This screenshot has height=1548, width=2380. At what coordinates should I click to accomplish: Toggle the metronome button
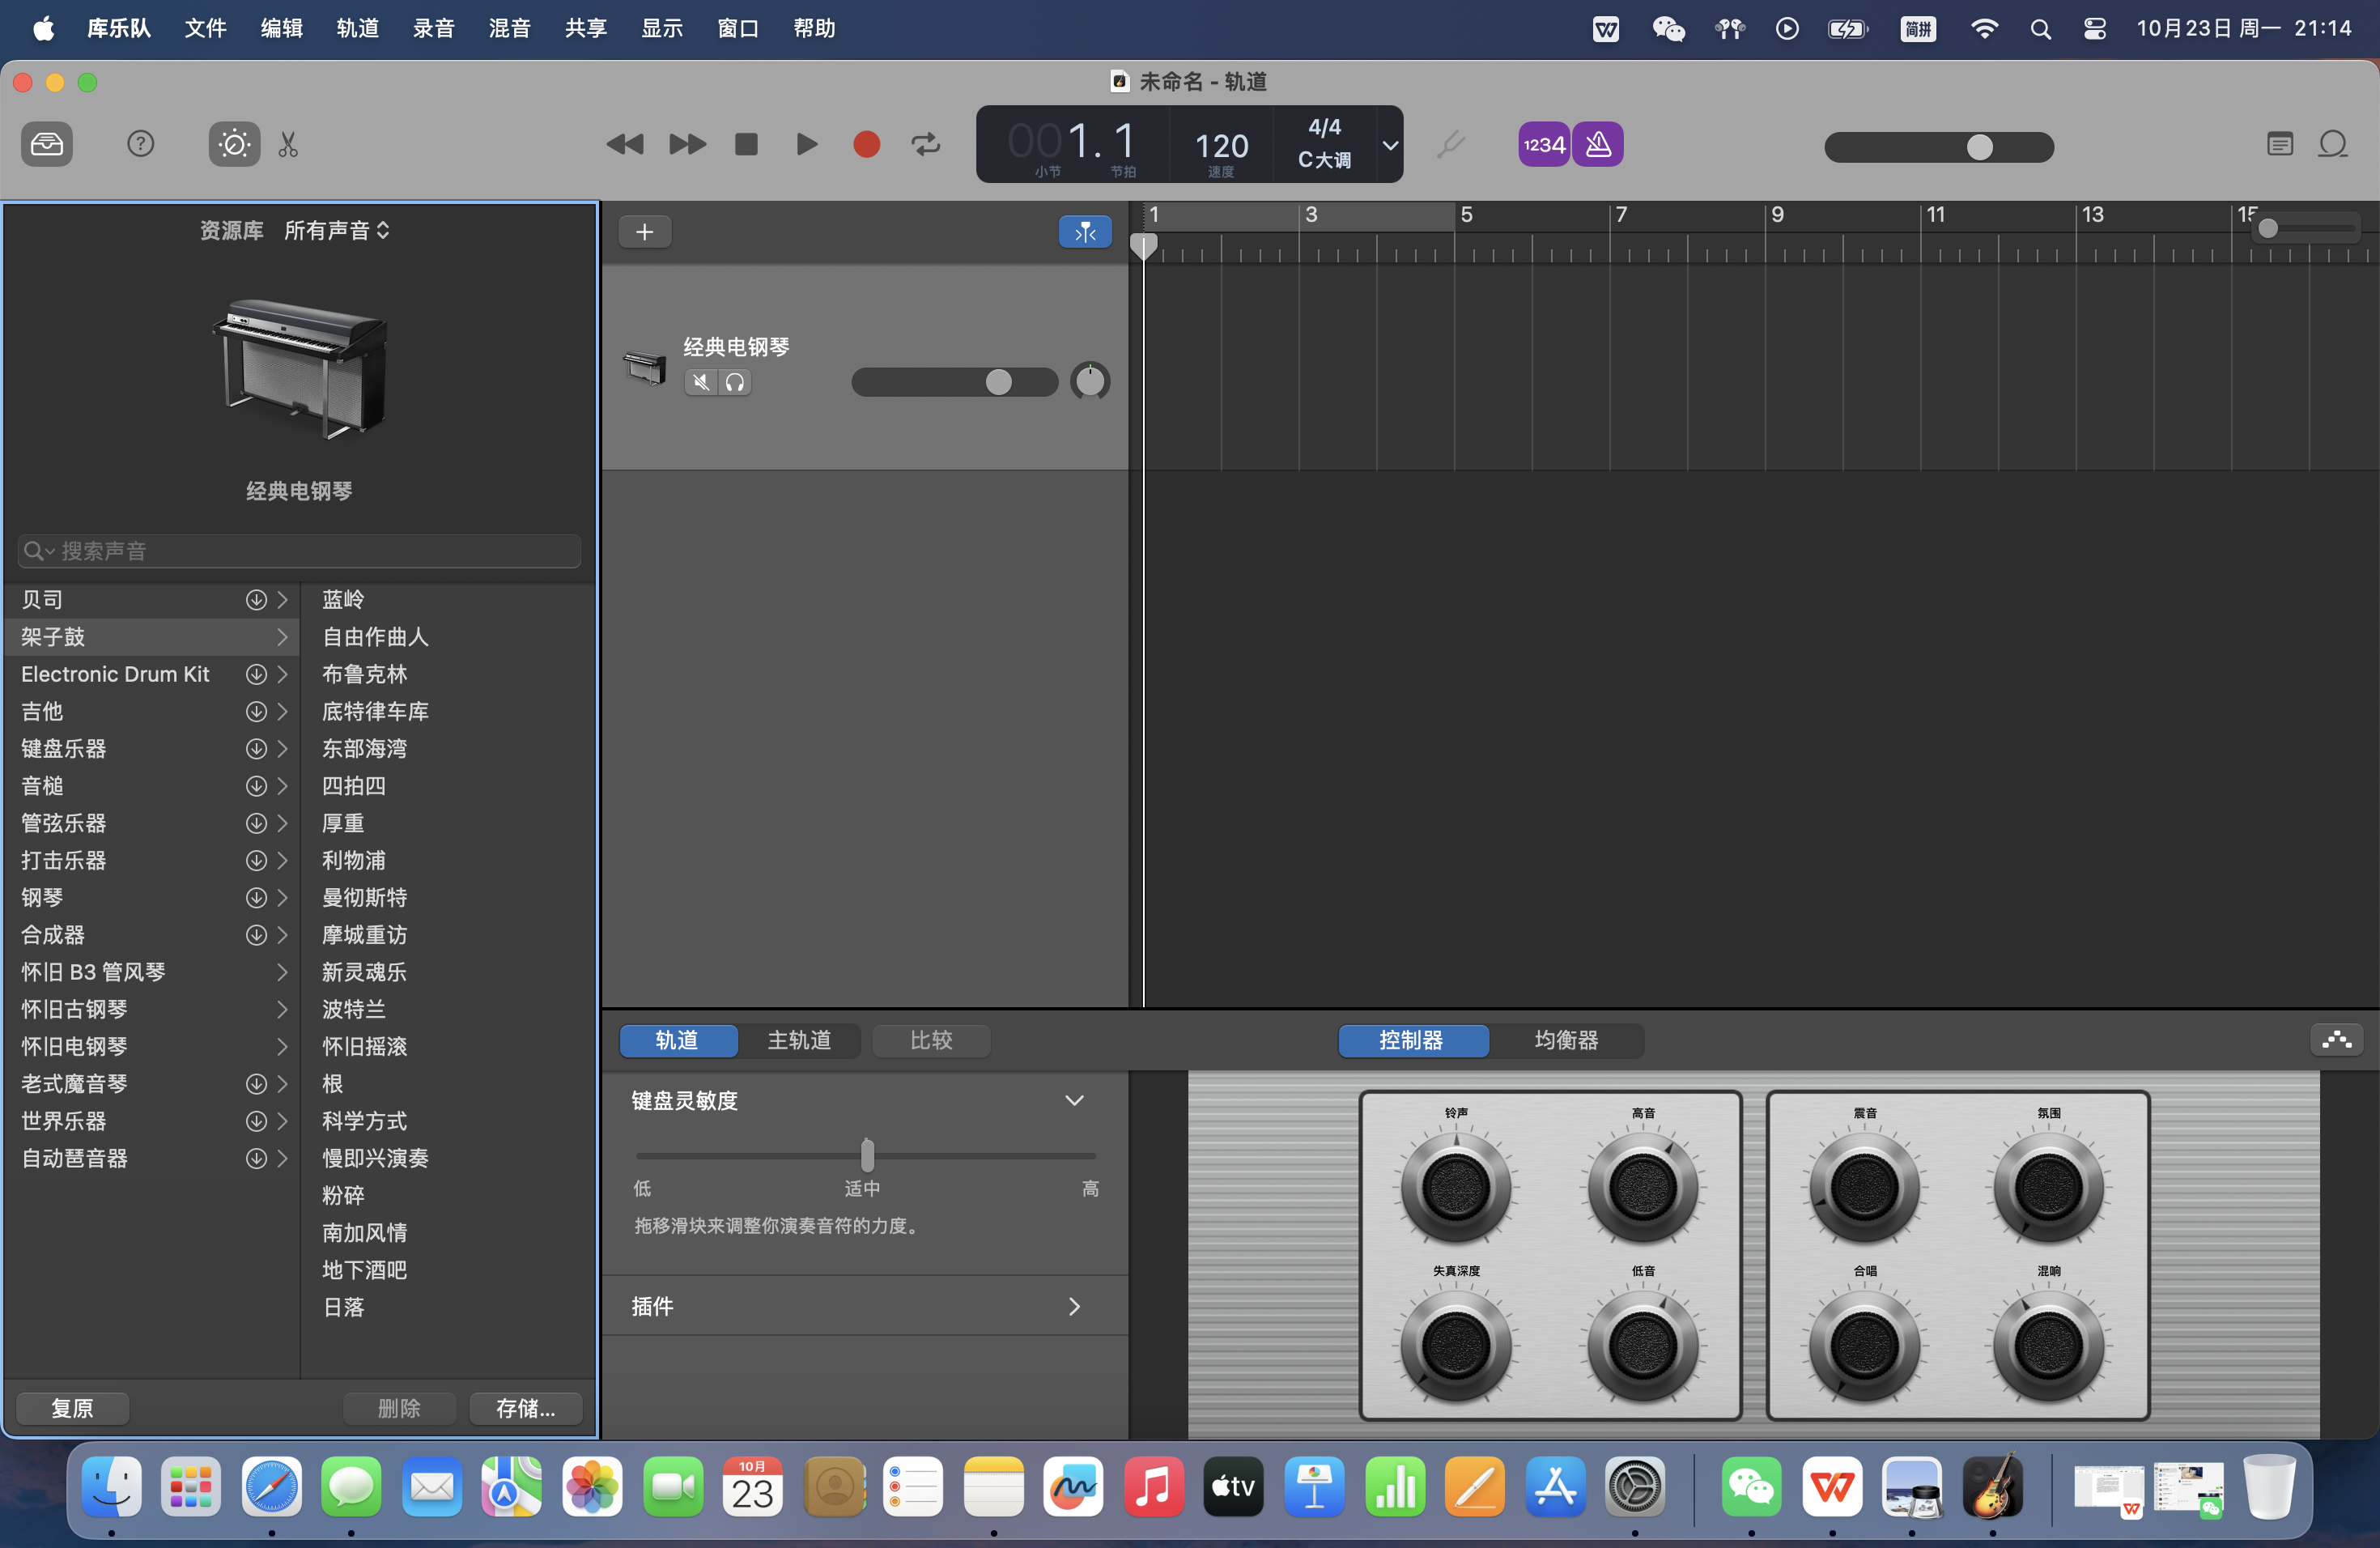click(1598, 145)
